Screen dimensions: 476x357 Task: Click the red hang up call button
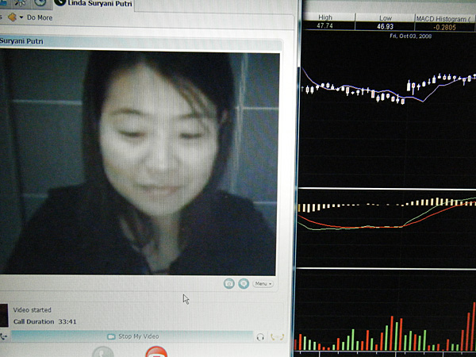pyautogui.click(x=156, y=352)
